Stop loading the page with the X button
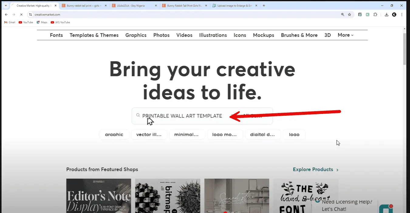This screenshot has width=410, height=213. [21, 15]
